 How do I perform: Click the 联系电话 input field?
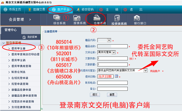tap(112, 83)
